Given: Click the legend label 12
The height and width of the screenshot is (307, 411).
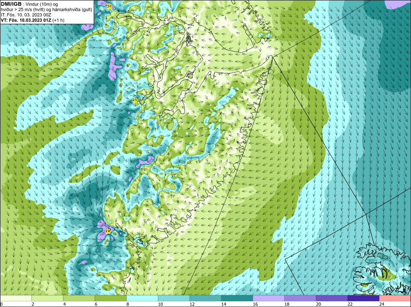Looking at the screenshot, I should coord(192,304).
